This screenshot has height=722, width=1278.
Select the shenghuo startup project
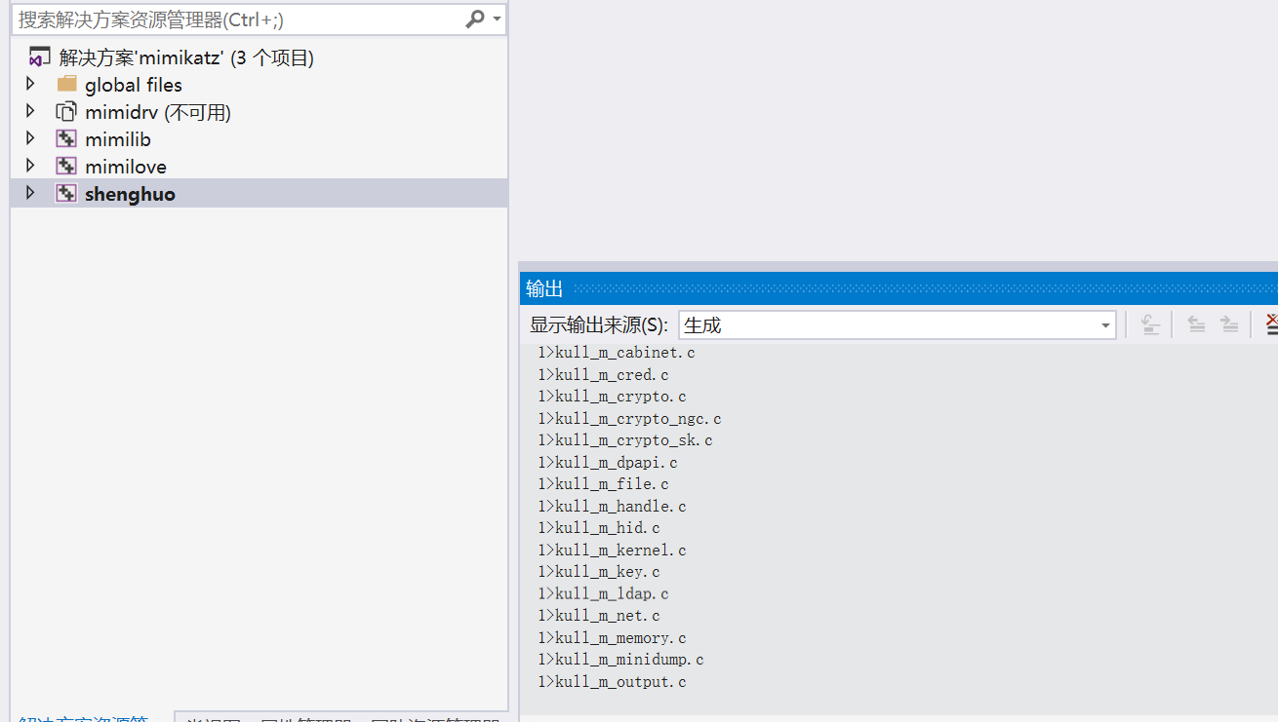click(130, 194)
